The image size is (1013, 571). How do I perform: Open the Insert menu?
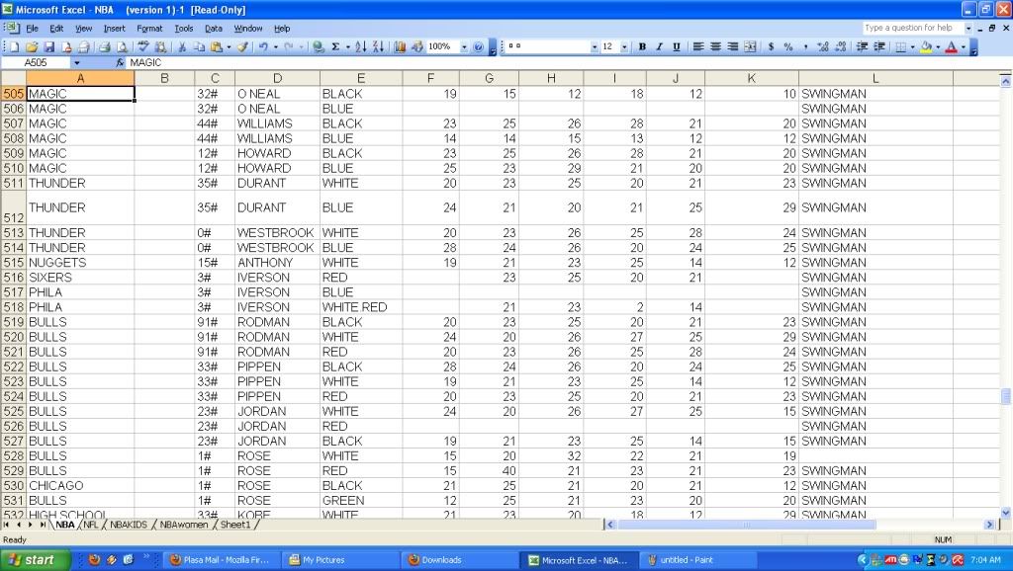coord(115,29)
